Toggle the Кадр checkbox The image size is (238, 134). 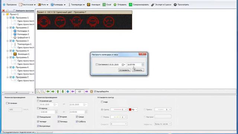click(102, 102)
